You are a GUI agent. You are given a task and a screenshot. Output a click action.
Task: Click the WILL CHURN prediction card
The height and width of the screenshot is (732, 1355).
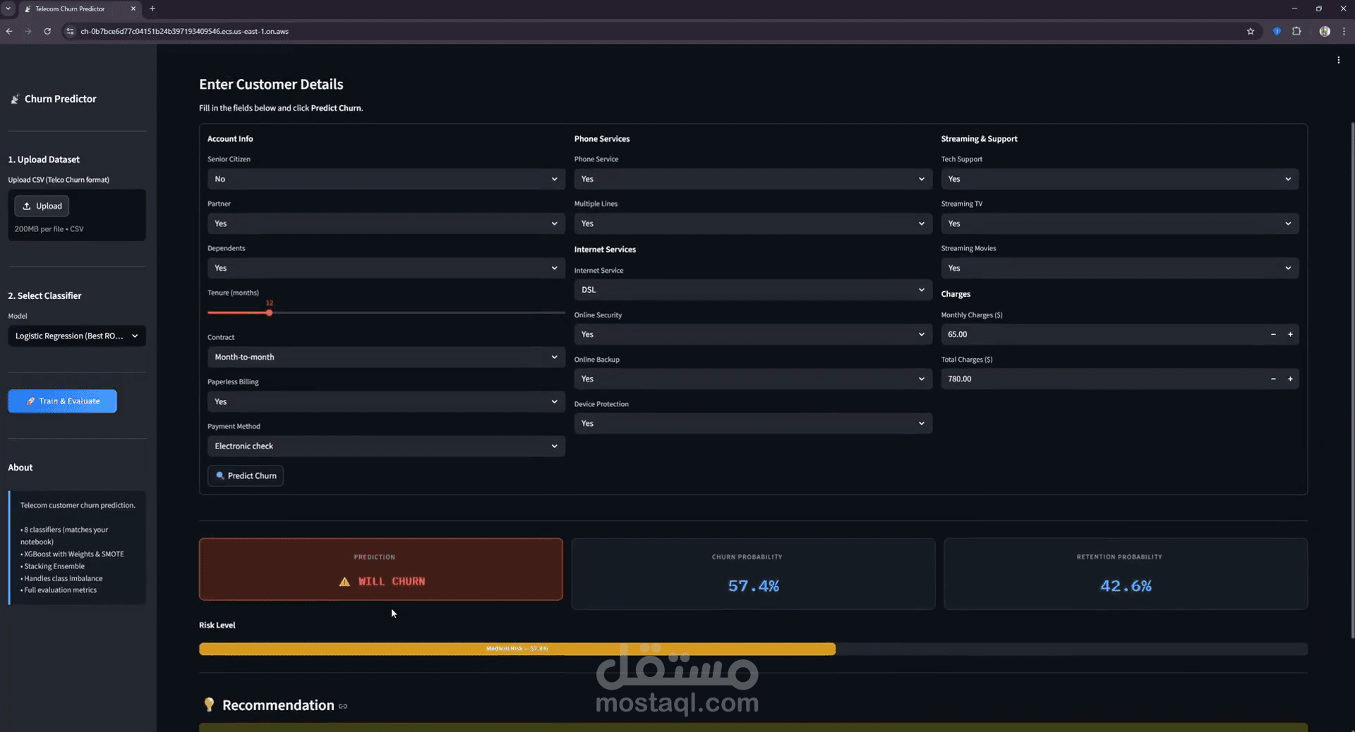point(381,570)
